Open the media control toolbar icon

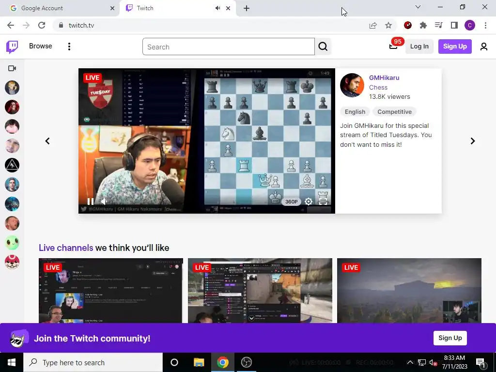coord(438,25)
